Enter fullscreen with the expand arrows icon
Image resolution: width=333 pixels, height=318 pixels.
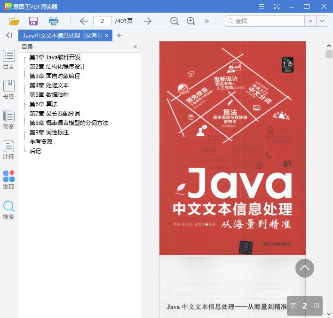pos(277,7)
